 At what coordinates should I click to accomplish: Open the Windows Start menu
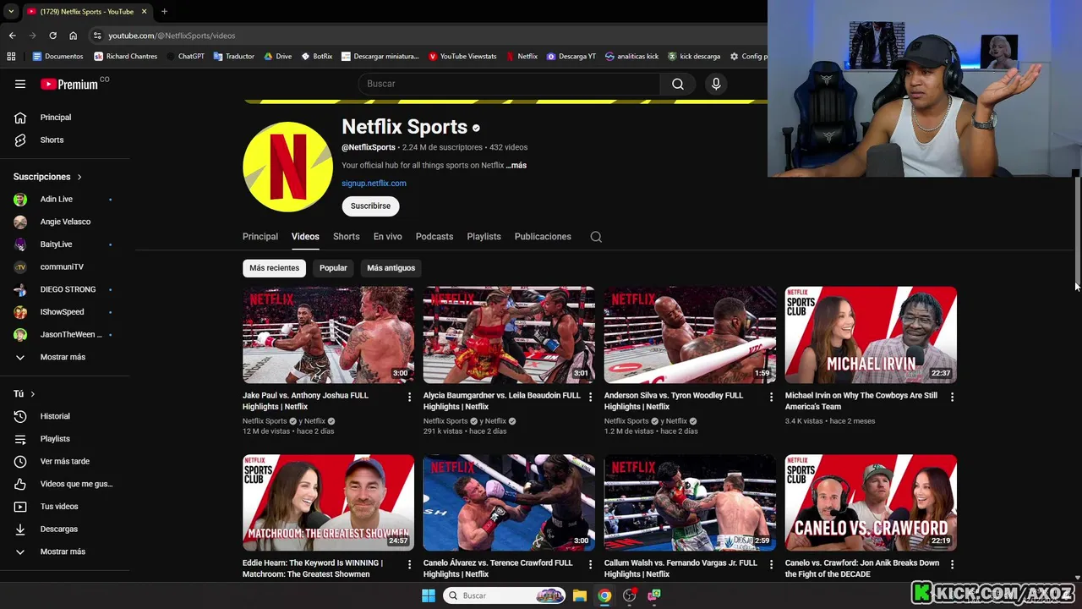click(429, 595)
